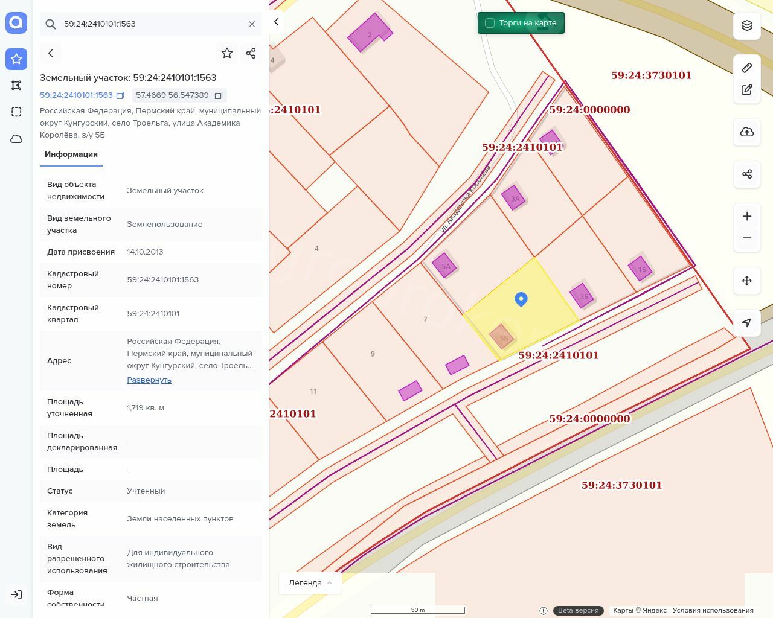Open the Favorites section in sidebar
773x618 pixels.
click(16, 59)
